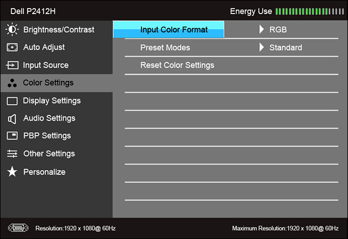Click the Personalize star icon
348x239 pixels.
coord(12,172)
